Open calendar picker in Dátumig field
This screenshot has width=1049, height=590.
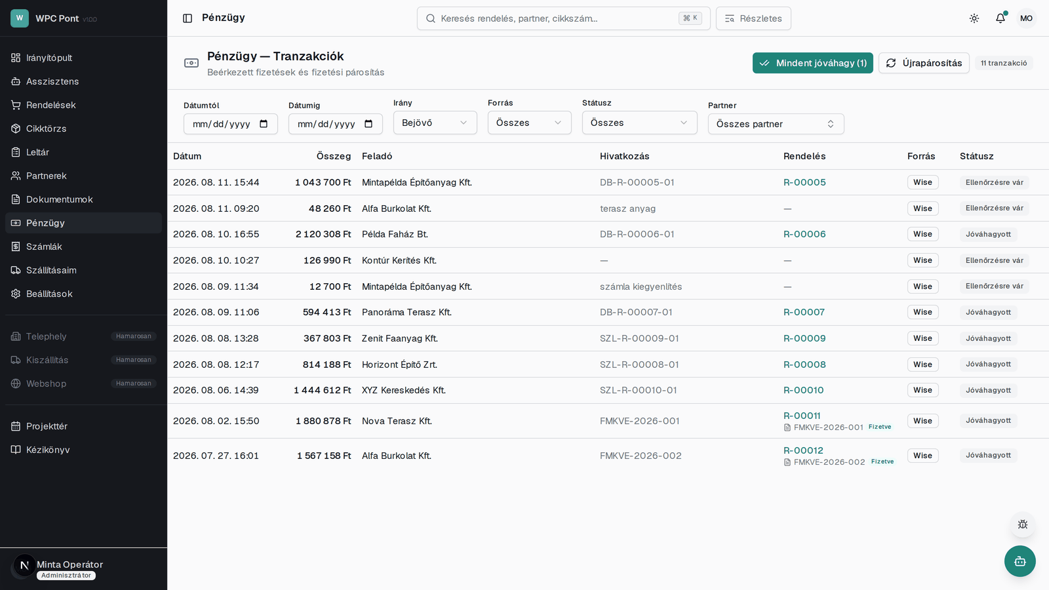368,124
